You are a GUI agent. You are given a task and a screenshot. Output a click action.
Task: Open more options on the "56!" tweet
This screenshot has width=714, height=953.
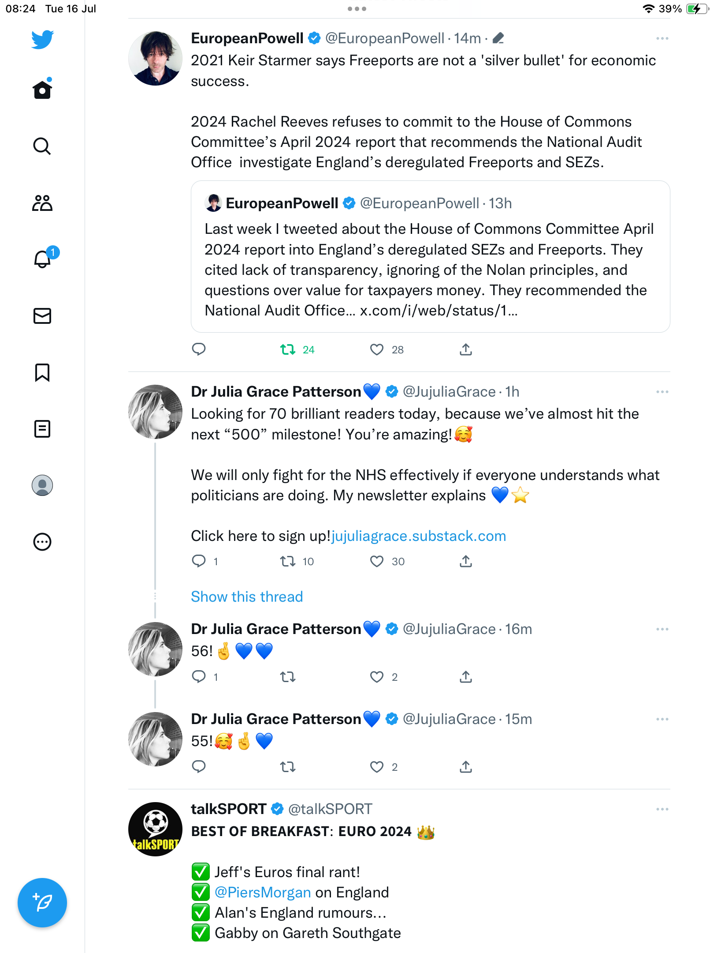(x=662, y=629)
